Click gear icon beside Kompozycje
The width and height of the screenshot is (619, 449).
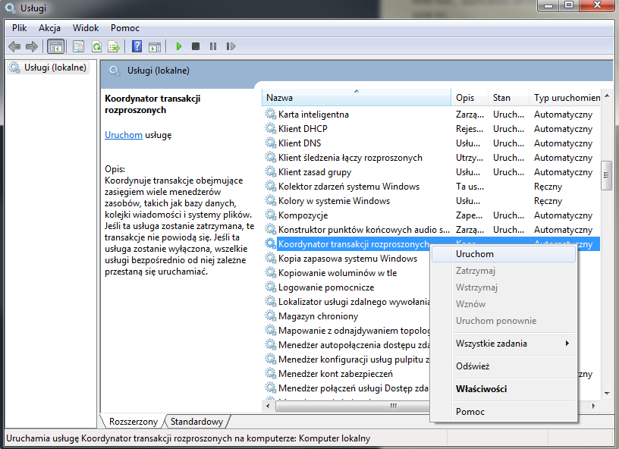pos(270,215)
